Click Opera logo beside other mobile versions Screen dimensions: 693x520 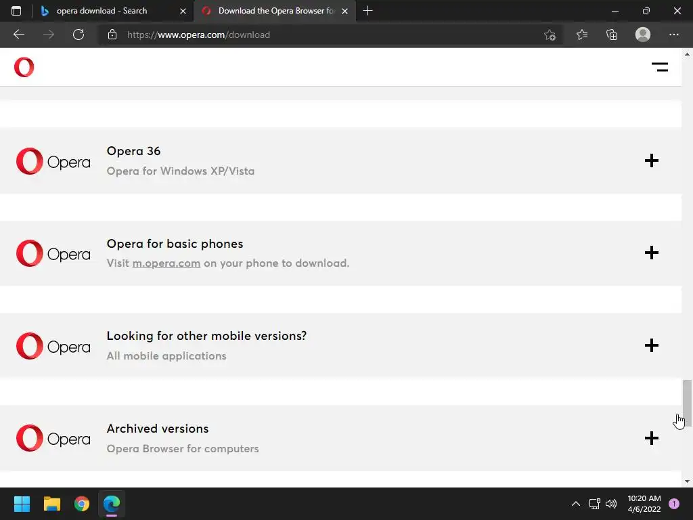click(x=53, y=346)
